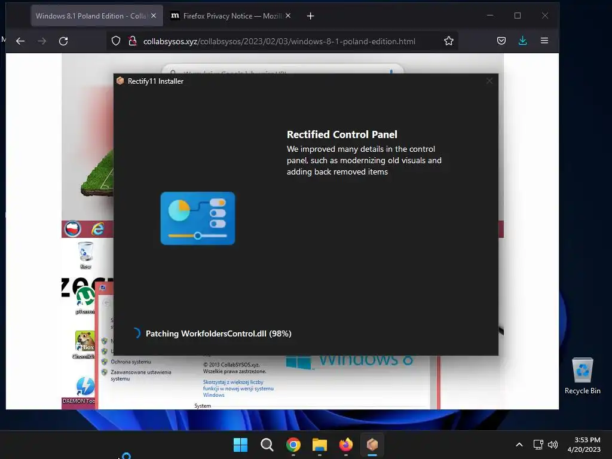Bookmark this page with star icon
Screen dimensions: 612x459
point(449,41)
